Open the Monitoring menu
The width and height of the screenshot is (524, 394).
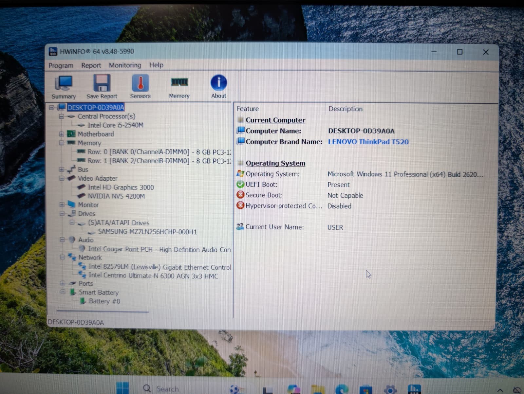pos(125,65)
